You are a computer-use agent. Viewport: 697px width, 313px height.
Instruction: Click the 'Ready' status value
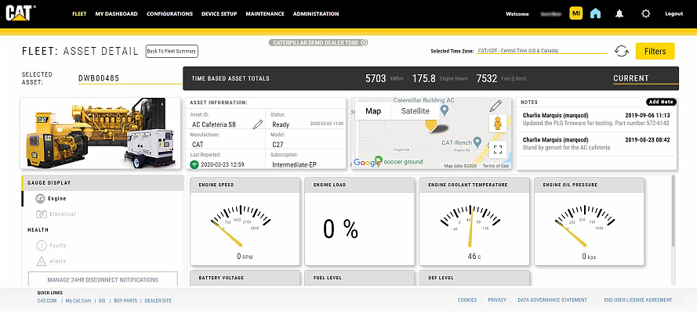281,124
